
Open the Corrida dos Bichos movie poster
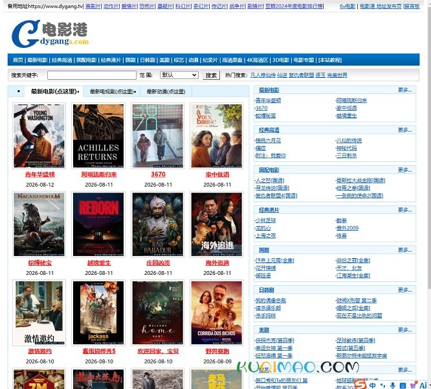tap(217, 312)
